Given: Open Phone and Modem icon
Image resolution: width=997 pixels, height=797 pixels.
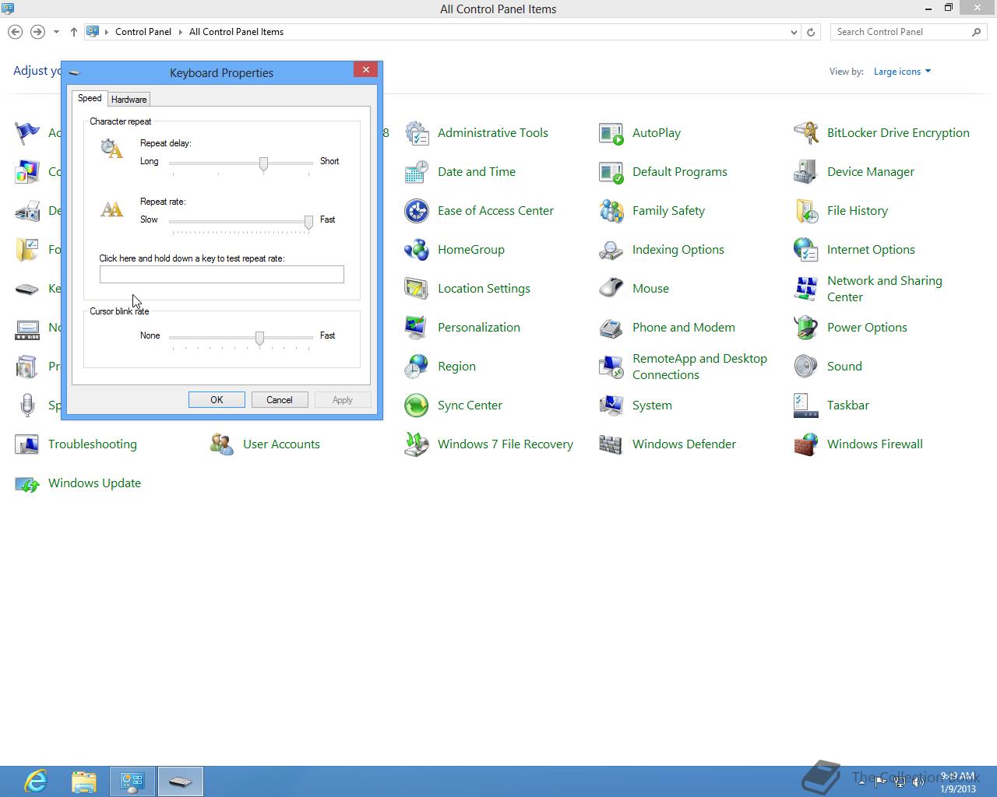Looking at the screenshot, I should (611, 328).
